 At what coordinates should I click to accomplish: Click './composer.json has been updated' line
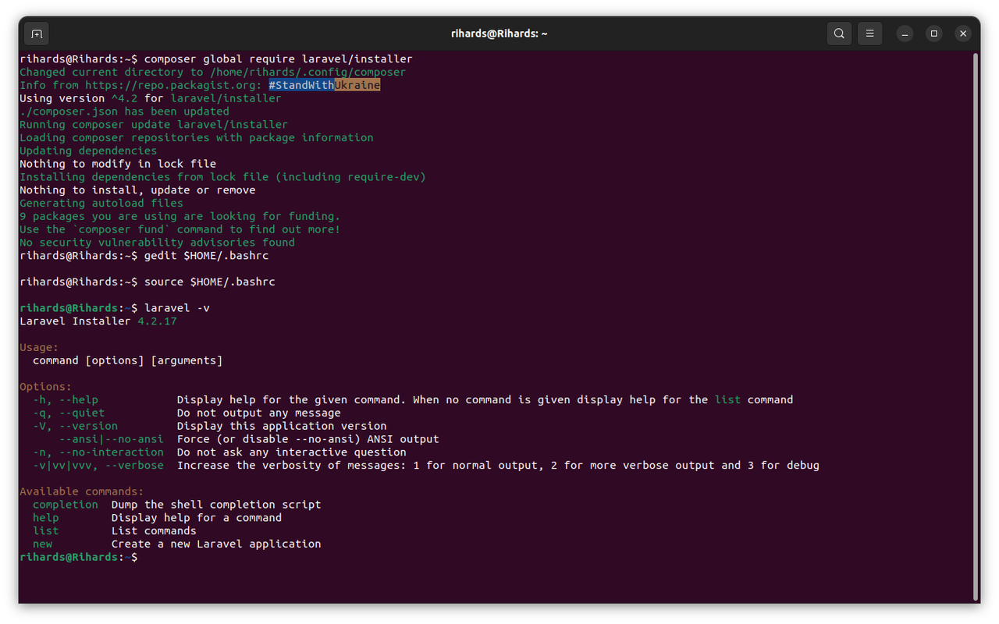point(125,112)
